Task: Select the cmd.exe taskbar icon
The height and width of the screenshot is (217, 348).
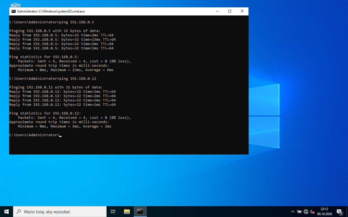Action: click(x=140, y=212)
